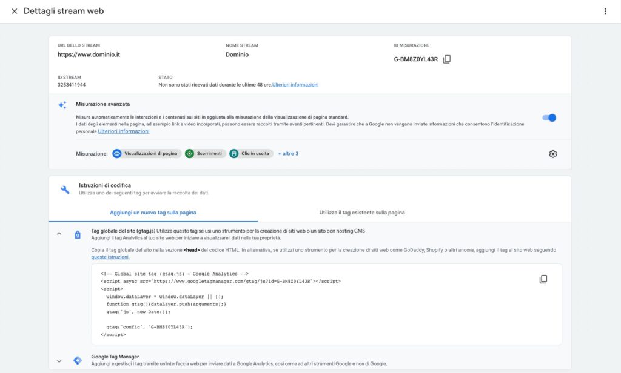Click the Google Tag Manager heading
Screen dimensions: 621x373
point(115,357)
